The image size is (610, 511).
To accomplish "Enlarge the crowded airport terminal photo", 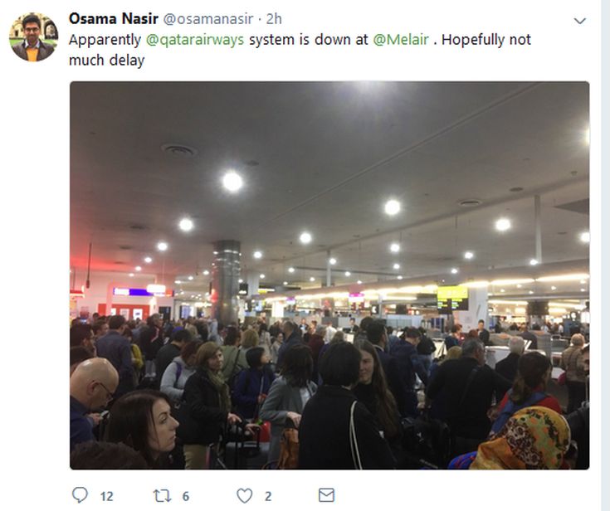I will point(329,275).
